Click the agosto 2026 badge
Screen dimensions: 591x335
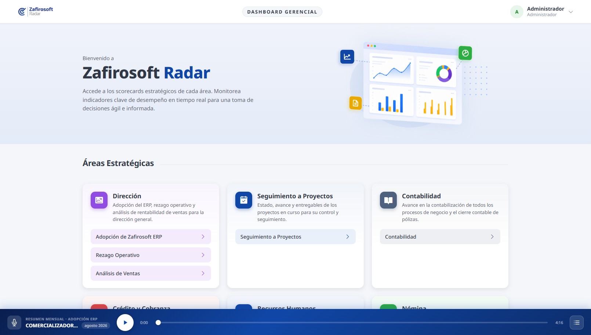(96, 325)
